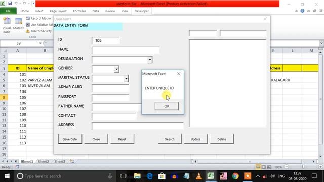Open VLC media player from the taskbar
324x182 pixels.
point(199,176)
